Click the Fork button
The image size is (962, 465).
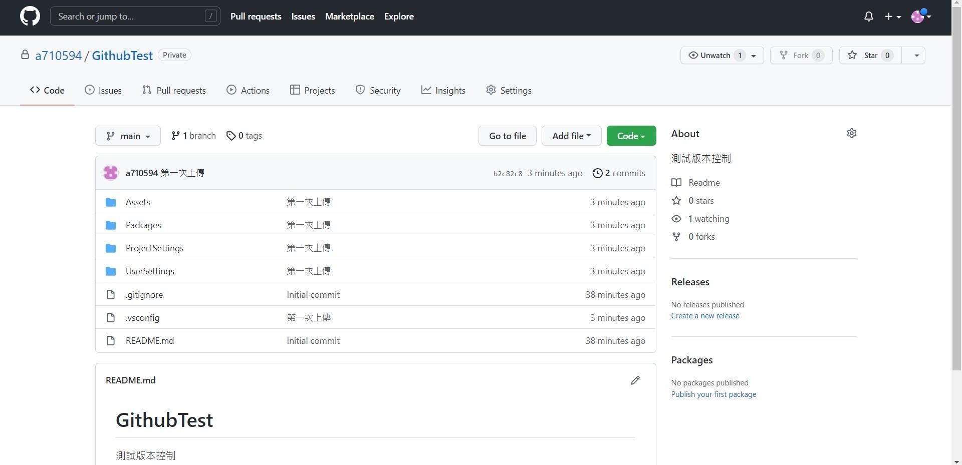801,55
